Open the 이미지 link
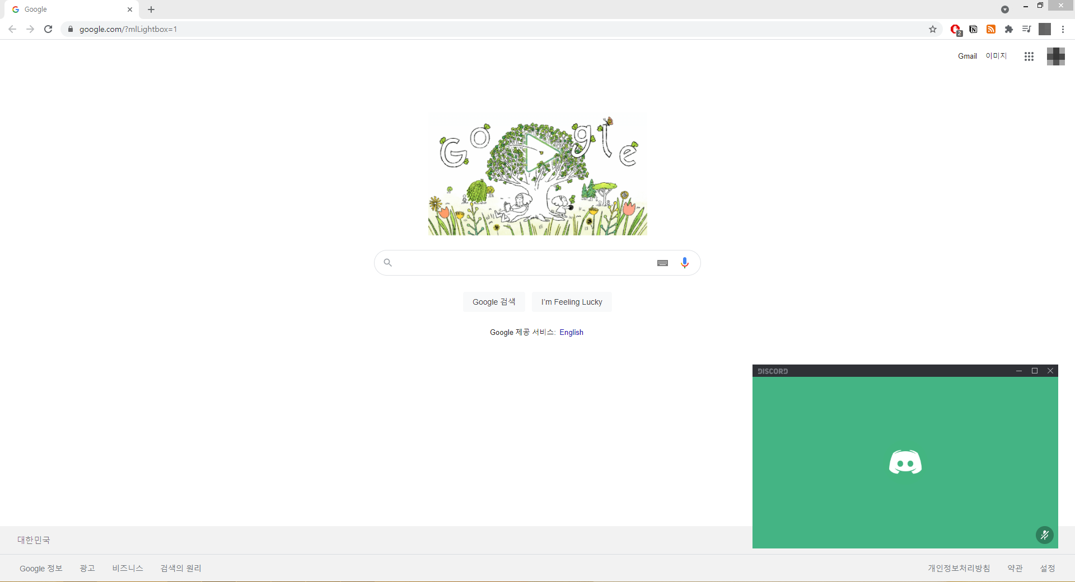This screenshot has width=1075, height=582. point(996,56)
